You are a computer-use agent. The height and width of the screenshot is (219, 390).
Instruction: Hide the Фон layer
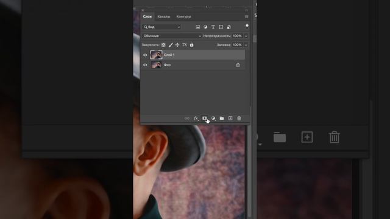145,65
